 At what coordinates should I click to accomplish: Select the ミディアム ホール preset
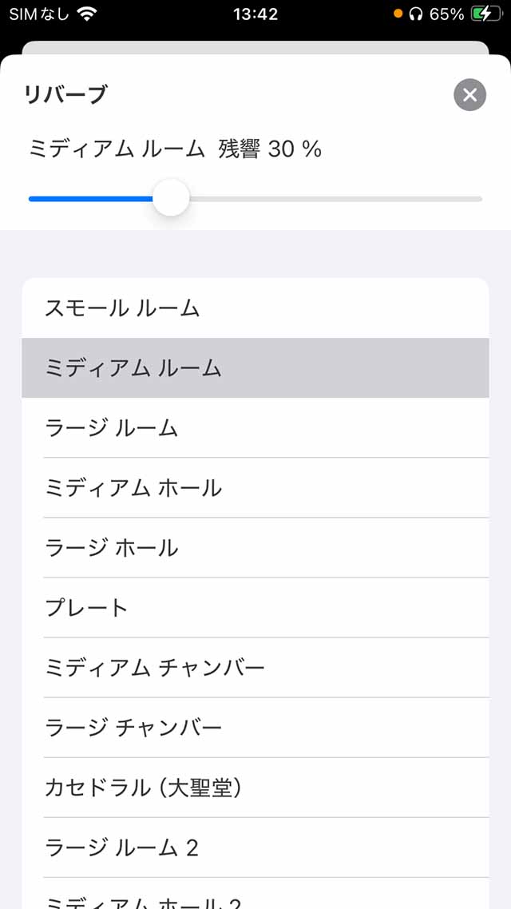coord(255,487)
